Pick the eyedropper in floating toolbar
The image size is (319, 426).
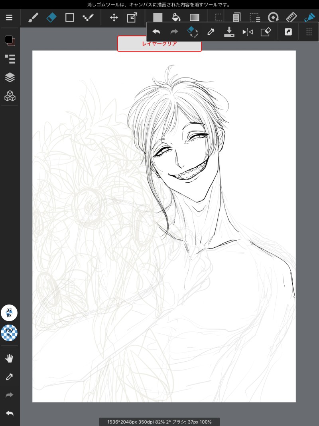[x=211, y=32]
